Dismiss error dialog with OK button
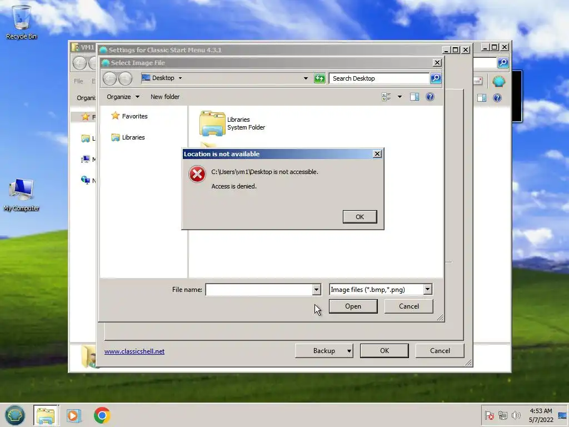The image size is (569, 427). [x=360, y=217]
